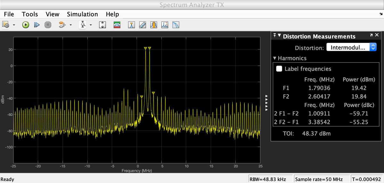Toggle the Distortion Measurements toolbar icon

pos(154,25)
